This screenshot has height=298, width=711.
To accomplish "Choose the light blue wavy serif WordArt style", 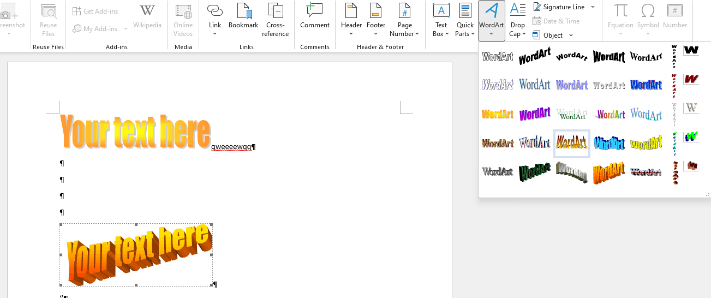I will [646, 114].
